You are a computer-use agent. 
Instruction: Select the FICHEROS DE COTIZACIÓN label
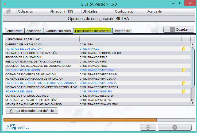click(24, 49)
